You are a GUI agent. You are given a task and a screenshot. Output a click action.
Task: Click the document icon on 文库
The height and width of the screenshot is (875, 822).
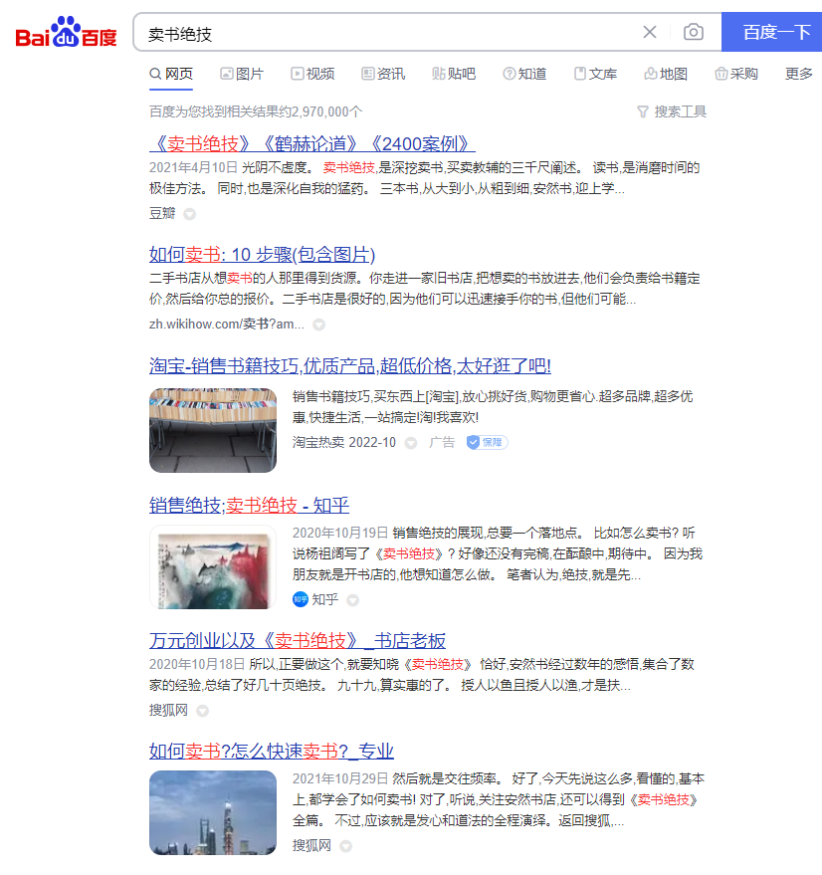(577, 74)
